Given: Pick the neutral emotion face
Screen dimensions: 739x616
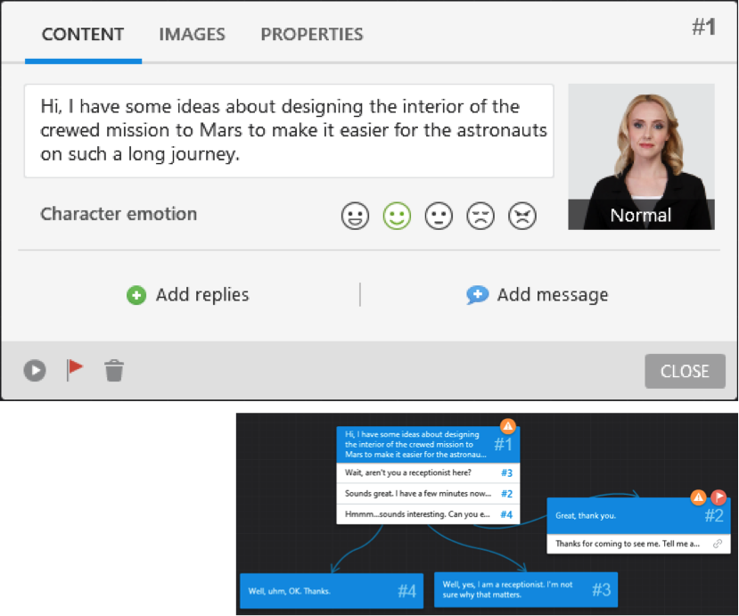Looking at the screenshot, I should coord(439,216).
